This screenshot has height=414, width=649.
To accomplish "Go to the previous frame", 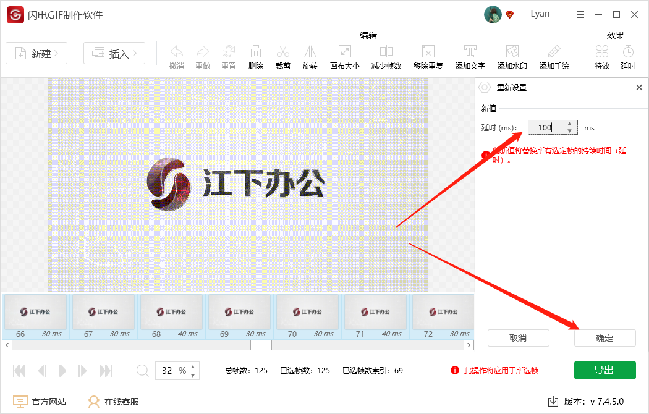I will [x=42, y=371].
